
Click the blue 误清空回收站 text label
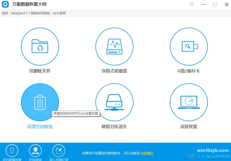point(40,127)
